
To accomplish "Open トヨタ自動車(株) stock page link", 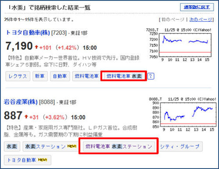I will tap(28, 32).
